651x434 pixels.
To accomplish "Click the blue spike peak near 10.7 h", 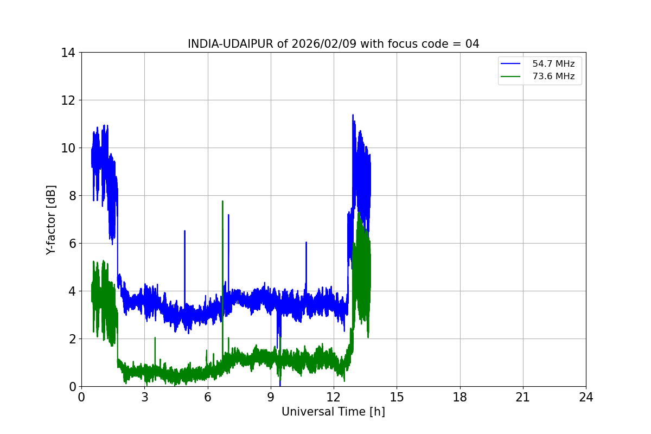I will click(x=306, y=243).
